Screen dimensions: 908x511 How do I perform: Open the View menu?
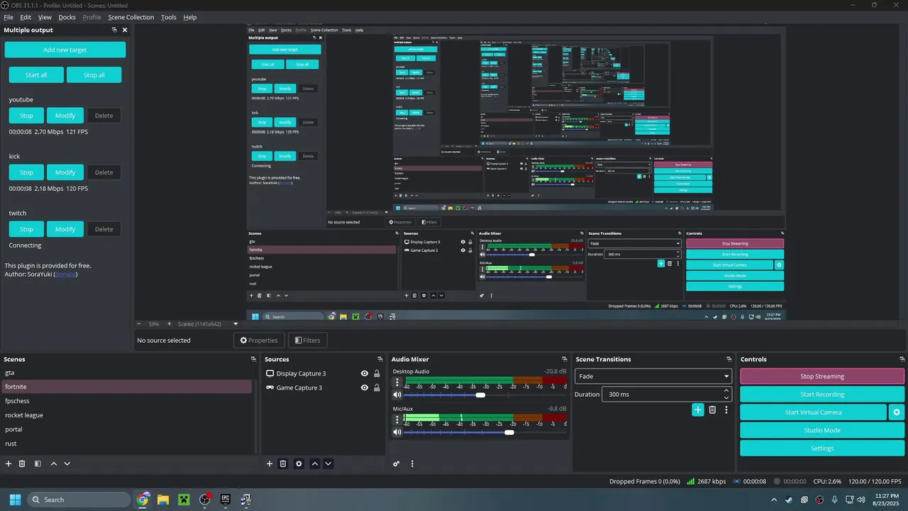tap(45, 17)
